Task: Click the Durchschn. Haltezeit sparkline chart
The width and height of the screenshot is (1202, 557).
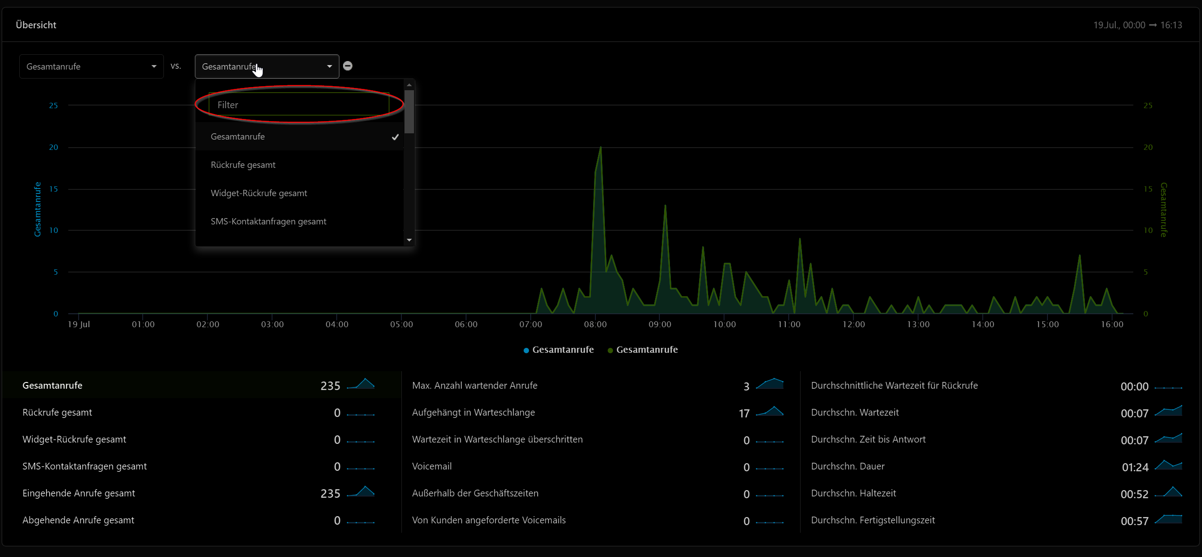Action: pos(1168,492)
